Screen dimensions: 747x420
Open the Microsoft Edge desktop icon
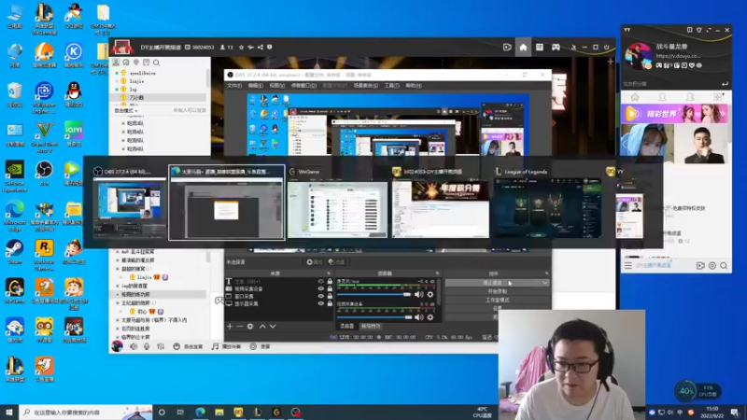click(15, 216)
